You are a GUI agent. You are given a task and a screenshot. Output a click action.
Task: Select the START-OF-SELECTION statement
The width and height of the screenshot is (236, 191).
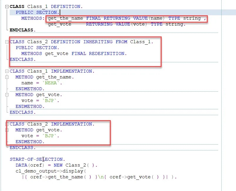(x=37, y=159)
